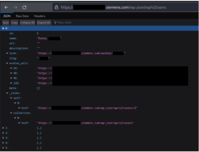Viewport: 199px width, 152px height.
Task: Expand top-level array item 4
Action: point(3,143)
